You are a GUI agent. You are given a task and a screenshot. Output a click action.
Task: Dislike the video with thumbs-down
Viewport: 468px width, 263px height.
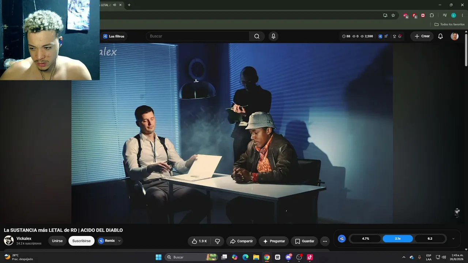coord(218,241)
